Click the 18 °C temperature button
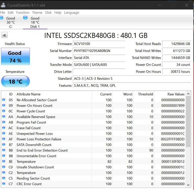The height and width of the screenshot is (190, 194). [15, 81]
